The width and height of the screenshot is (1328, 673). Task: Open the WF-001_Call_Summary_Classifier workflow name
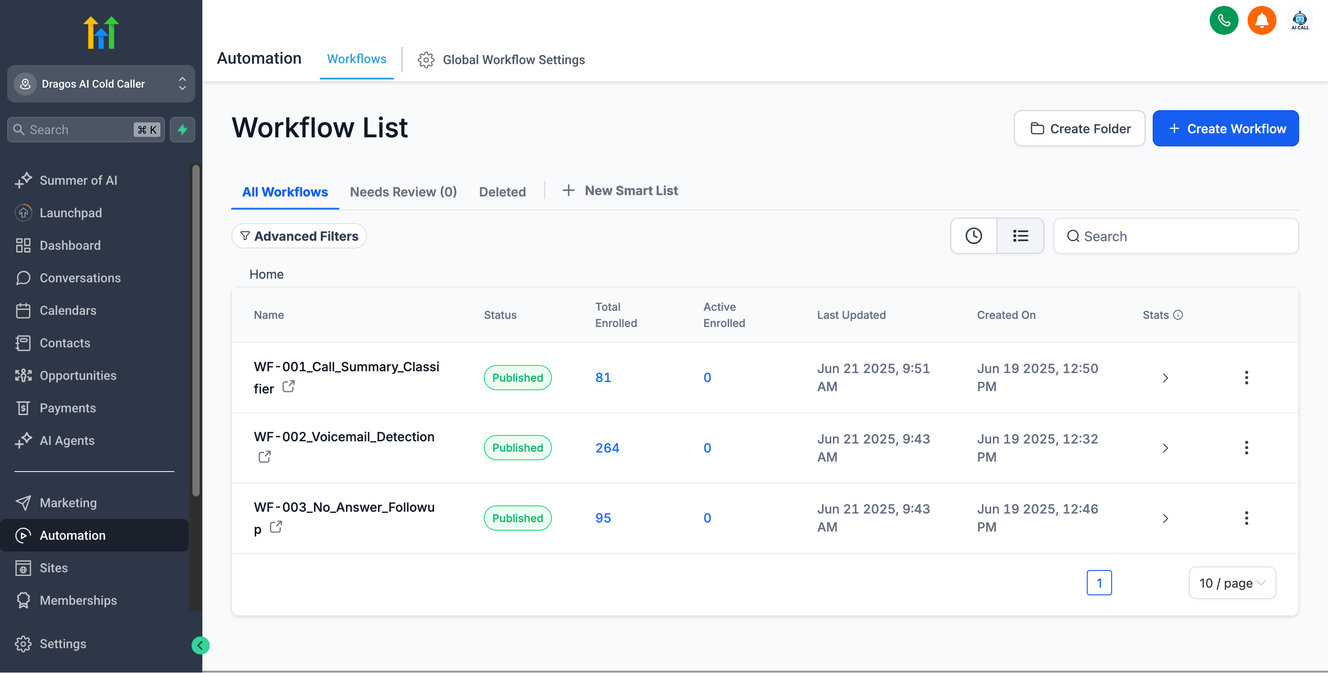(346, 377)
